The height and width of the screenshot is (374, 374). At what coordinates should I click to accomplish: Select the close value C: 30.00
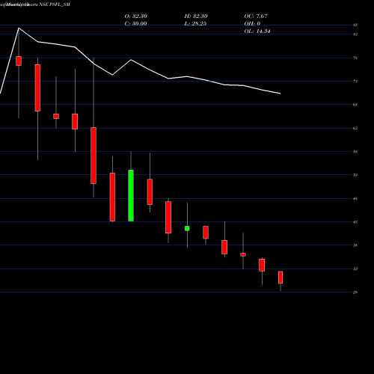(135, 24)
